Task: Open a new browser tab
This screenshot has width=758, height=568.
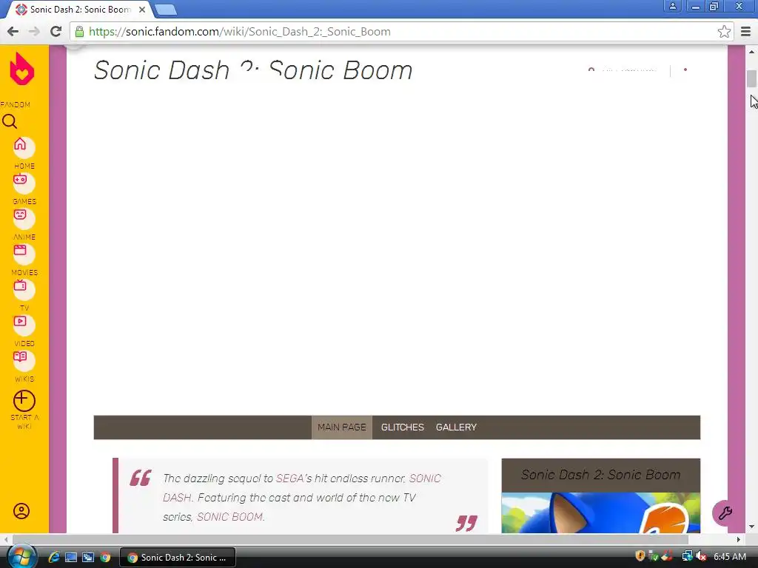Action: (x=166, y=10)
